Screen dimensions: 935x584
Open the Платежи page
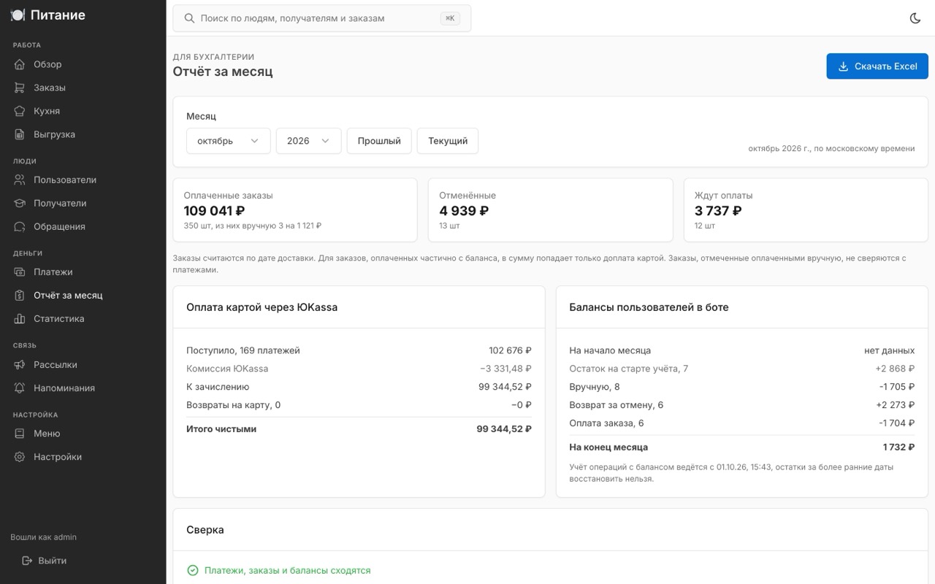click(x=83, y=272)
